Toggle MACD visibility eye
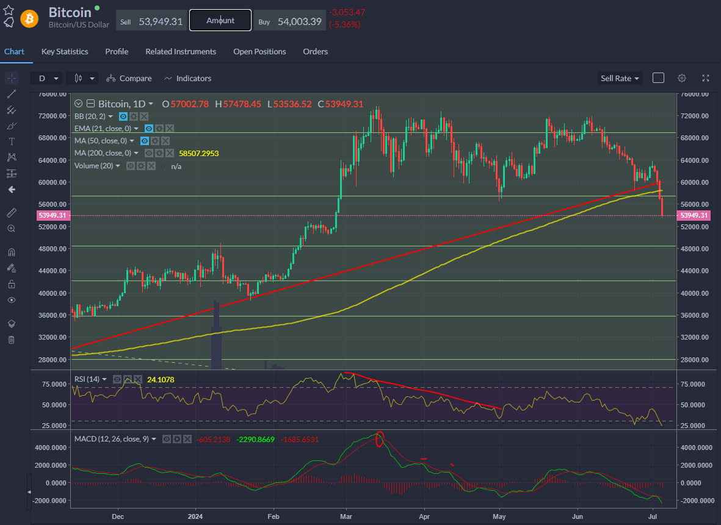 point(167,439)
